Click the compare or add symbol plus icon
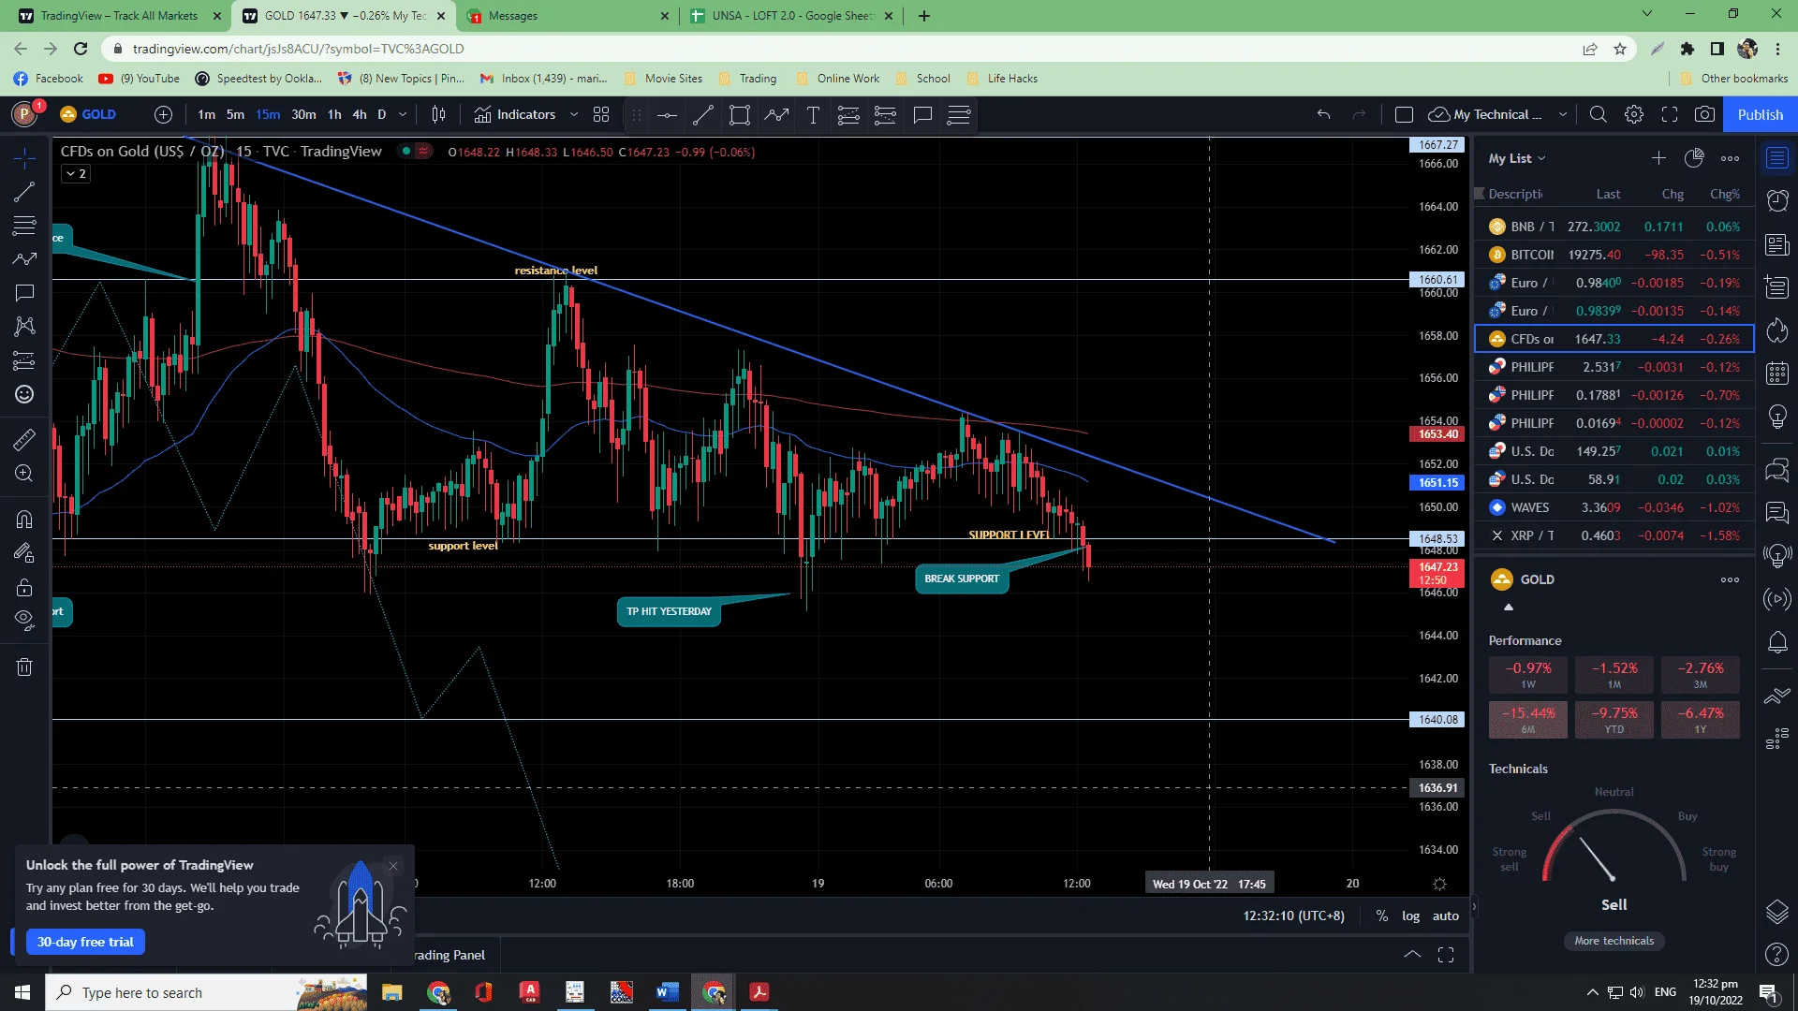This screenshot has height=1011, width=1798. (x=163, y=114)
